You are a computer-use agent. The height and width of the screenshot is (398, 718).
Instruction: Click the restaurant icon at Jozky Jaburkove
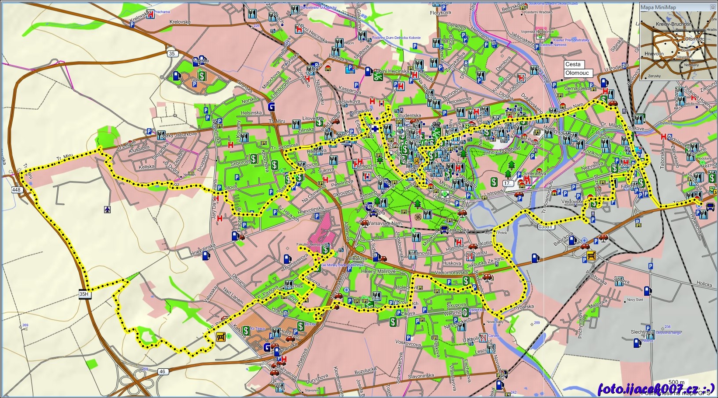pyautogui.click(x=161, y=135)
